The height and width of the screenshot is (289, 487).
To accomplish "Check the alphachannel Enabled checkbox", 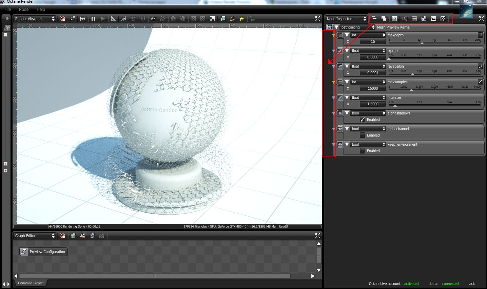I will 363,135.
